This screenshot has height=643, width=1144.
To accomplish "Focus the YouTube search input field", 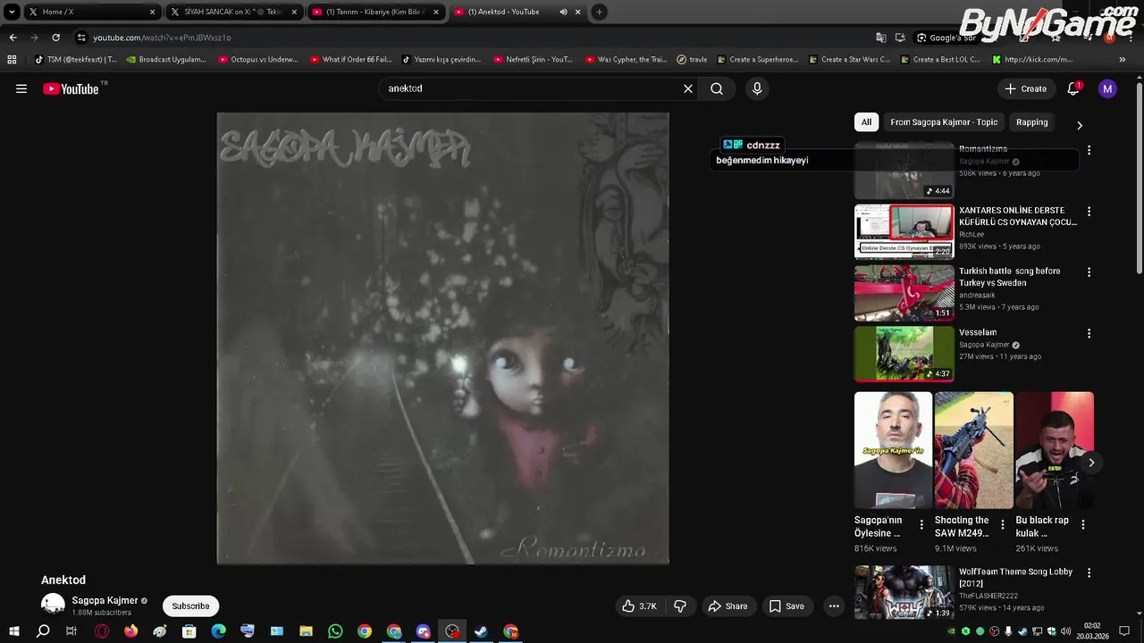I will [531, 88].
